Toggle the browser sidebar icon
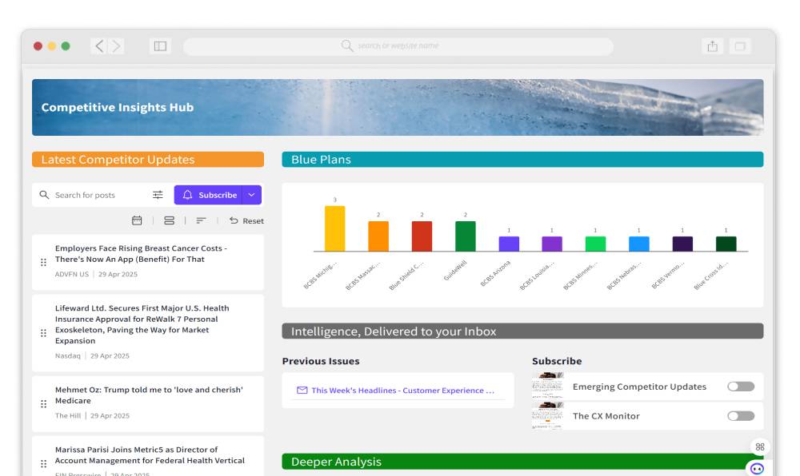 coord(160,46)
